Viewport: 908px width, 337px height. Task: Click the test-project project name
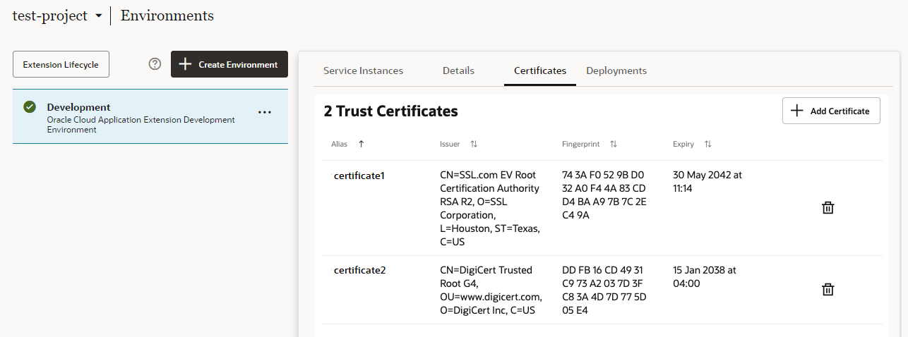(50, 16)
